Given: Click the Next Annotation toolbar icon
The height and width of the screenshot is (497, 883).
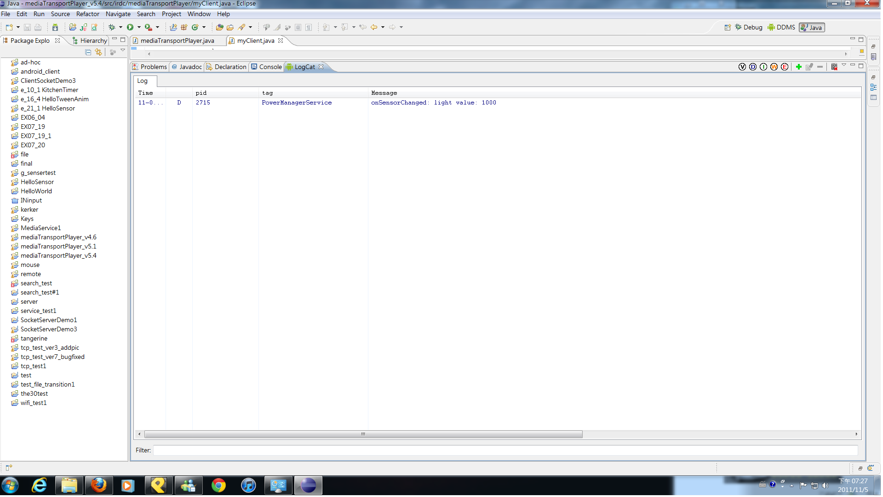Looking at the screenshot, I should coord(326,28).
